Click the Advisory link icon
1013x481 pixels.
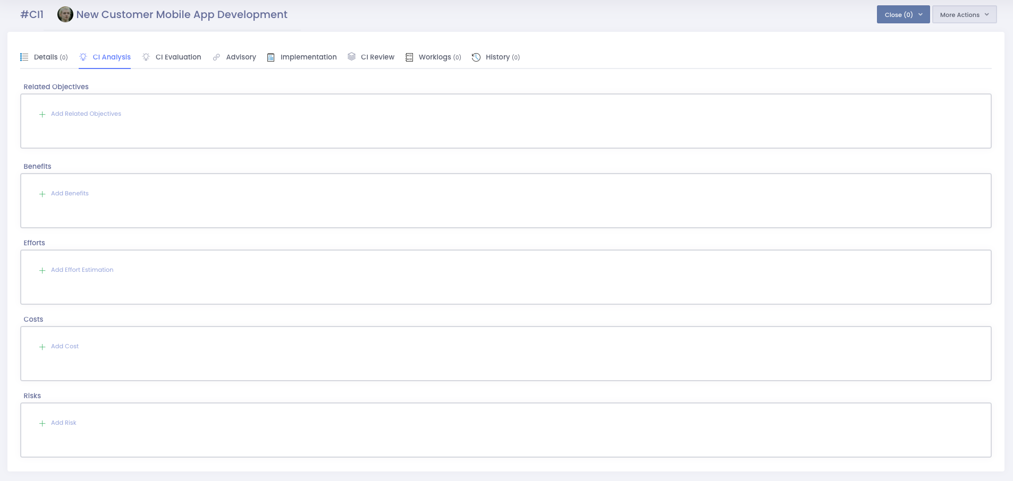216,57
